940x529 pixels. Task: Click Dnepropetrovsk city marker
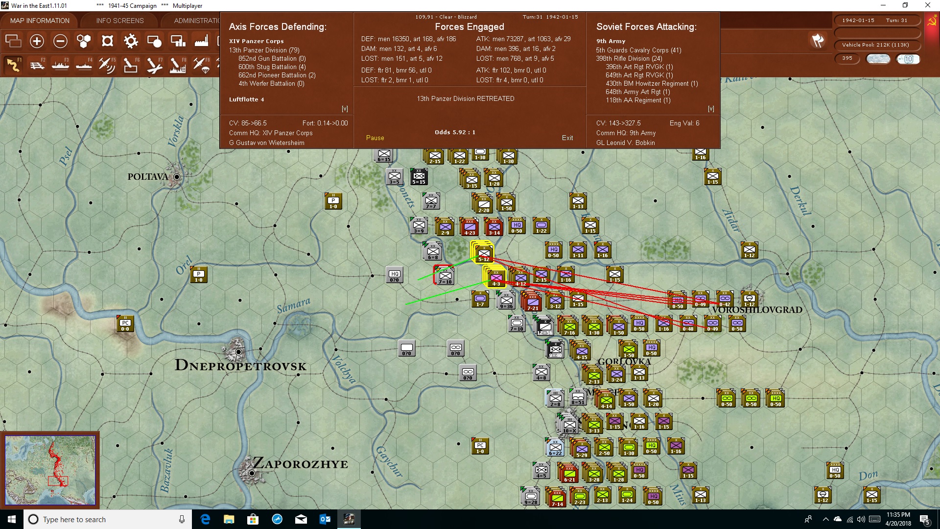pos(238,352)
